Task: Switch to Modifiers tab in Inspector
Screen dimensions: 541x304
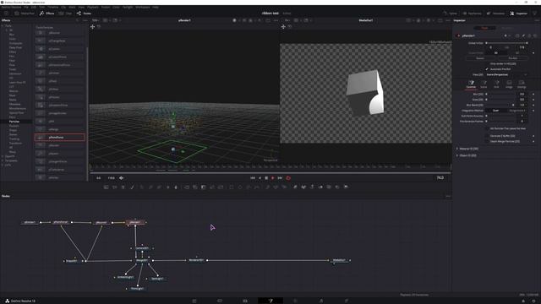Action: (x=507, y=28)
